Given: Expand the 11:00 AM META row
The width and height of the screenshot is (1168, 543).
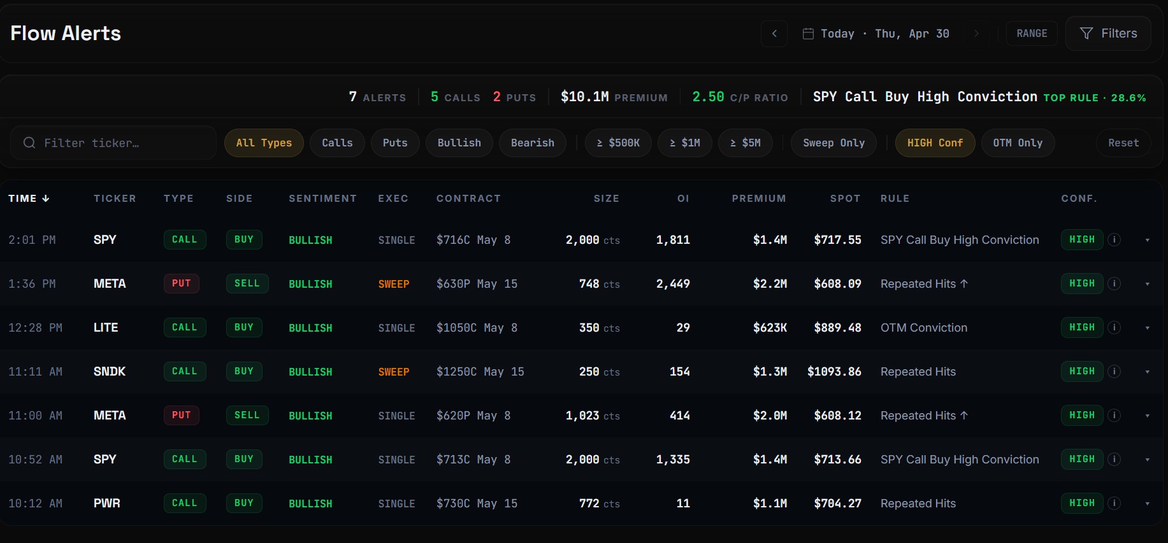Looking at the screenshot, I should tap(1147, 416).
